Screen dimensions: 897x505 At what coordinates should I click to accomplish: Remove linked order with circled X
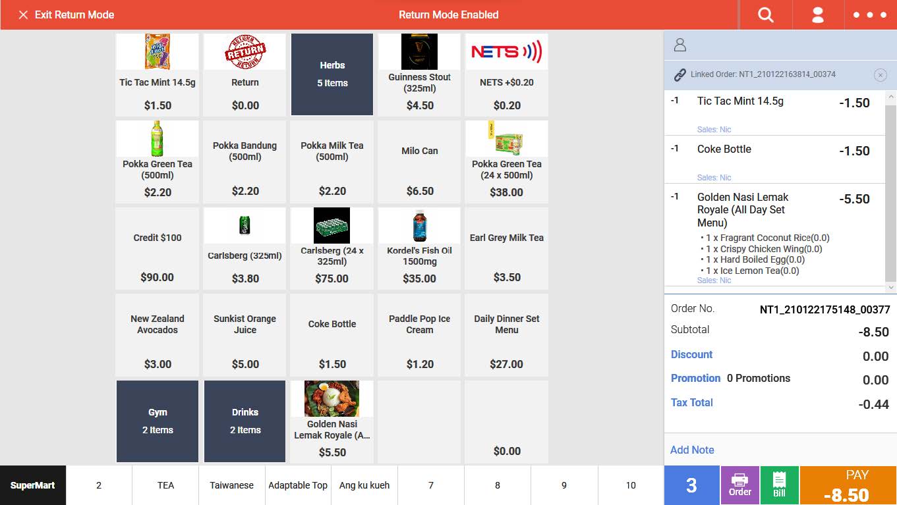coord(880,75)
